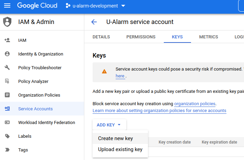
Task: Switch to the DETAILS tab
Action: pyautogui.click(x=101, y=37)
